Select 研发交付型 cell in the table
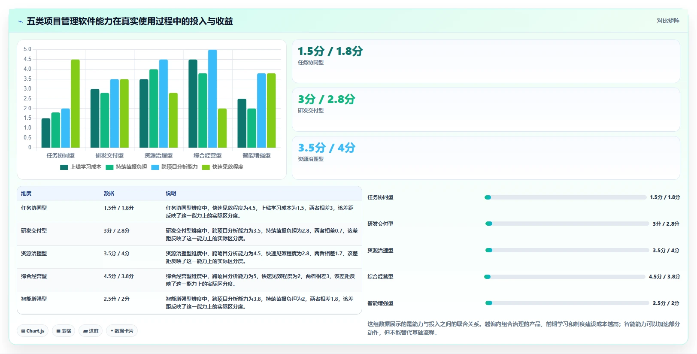 point(34,231)
